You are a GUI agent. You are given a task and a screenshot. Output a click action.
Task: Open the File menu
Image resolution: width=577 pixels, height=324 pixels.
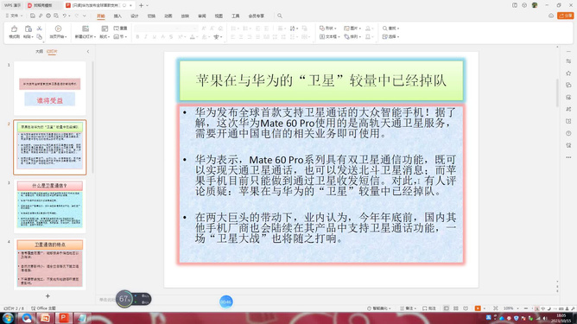pyautogui.click(x=14, y=16)
